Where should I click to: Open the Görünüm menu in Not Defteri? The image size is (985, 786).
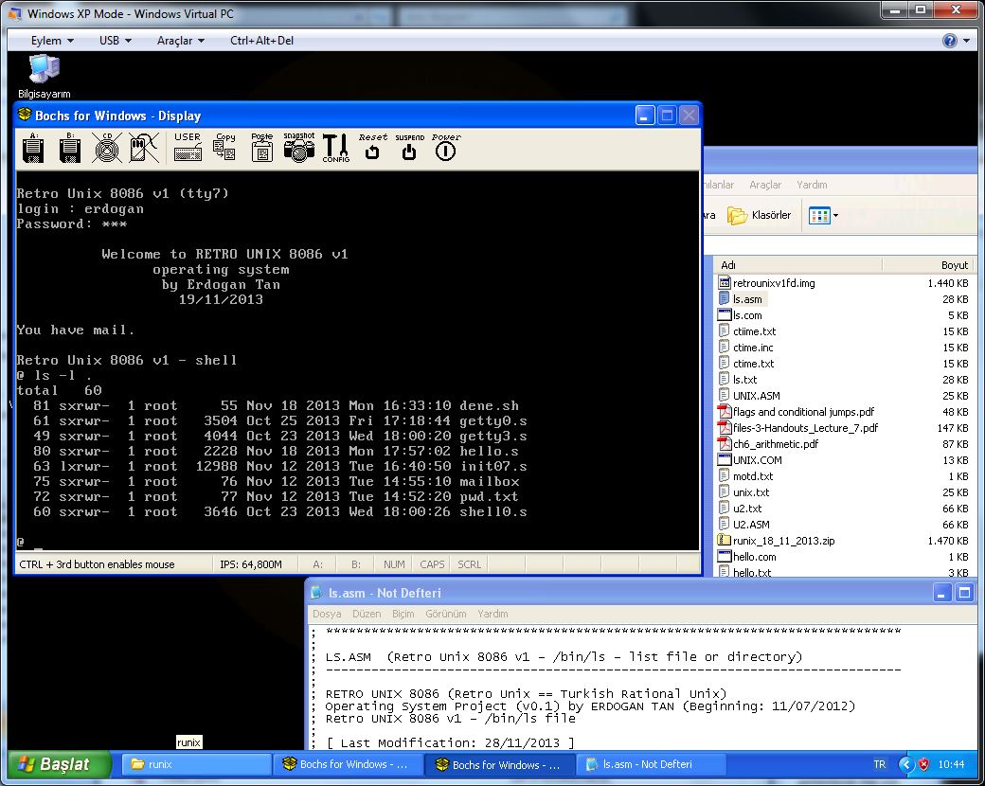(x=445, y=614)
